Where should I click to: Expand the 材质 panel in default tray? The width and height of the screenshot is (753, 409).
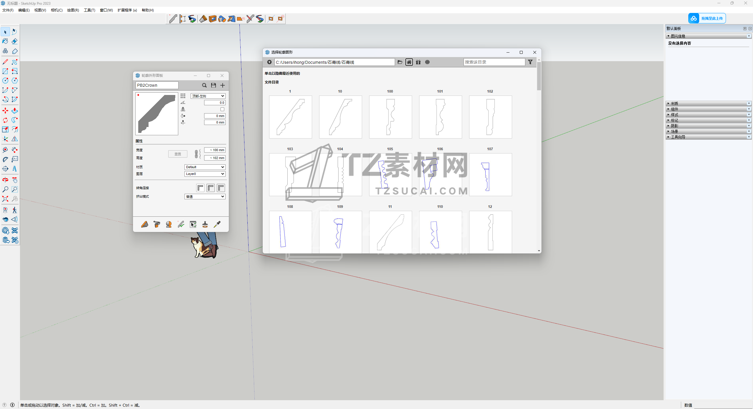pyautogui.click(x=674, y=103)
